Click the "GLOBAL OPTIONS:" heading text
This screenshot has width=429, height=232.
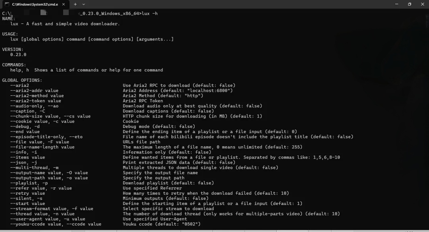(x=22, y=80)
